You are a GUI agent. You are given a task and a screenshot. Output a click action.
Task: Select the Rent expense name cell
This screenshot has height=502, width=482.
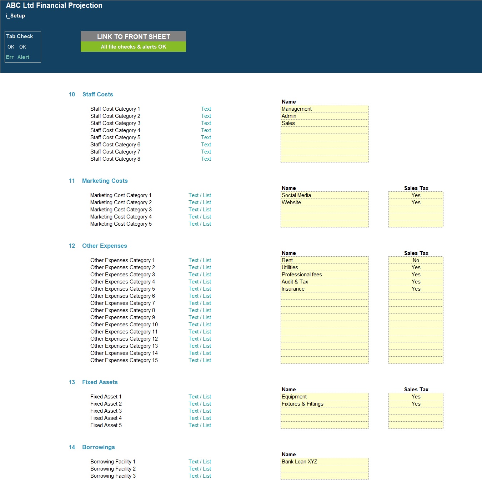tap(325, 260)
